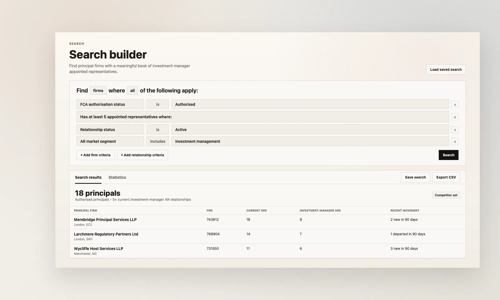Open the FCA authorisation status field selector
The height and width of the screenshot is (300, 500).
click(x=110, y=104)
